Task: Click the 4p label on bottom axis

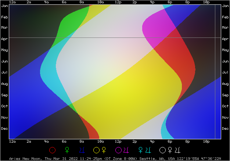Action: 152,142
